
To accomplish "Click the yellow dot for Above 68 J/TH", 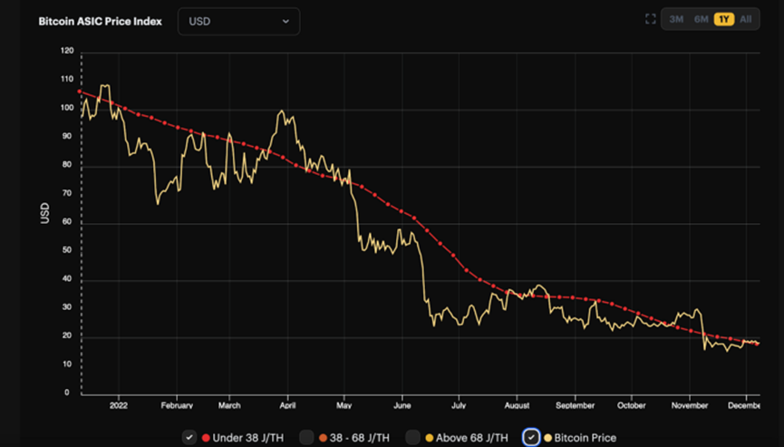I will 430,438.
